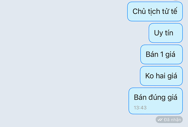
Task: Click the word "tế" in first message
Action: pyautogui.click(x=174, y=11)
